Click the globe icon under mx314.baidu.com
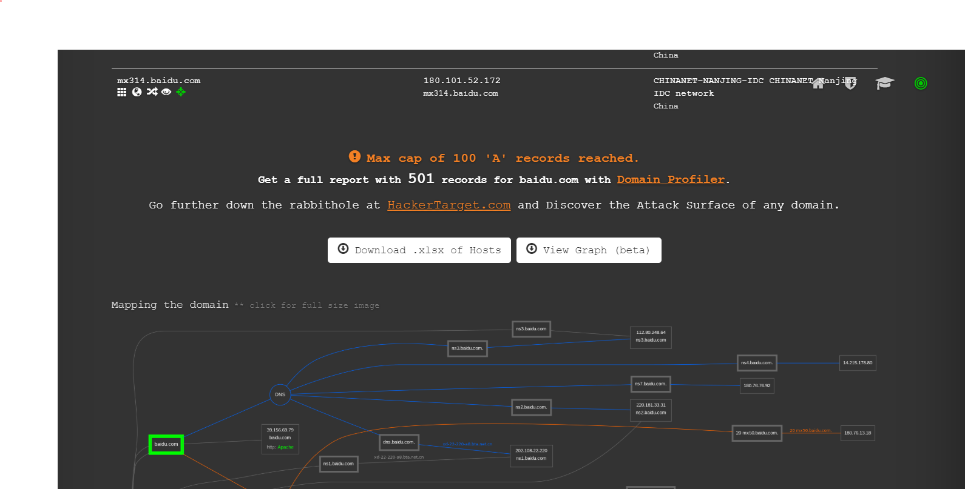 pos(137,92)
